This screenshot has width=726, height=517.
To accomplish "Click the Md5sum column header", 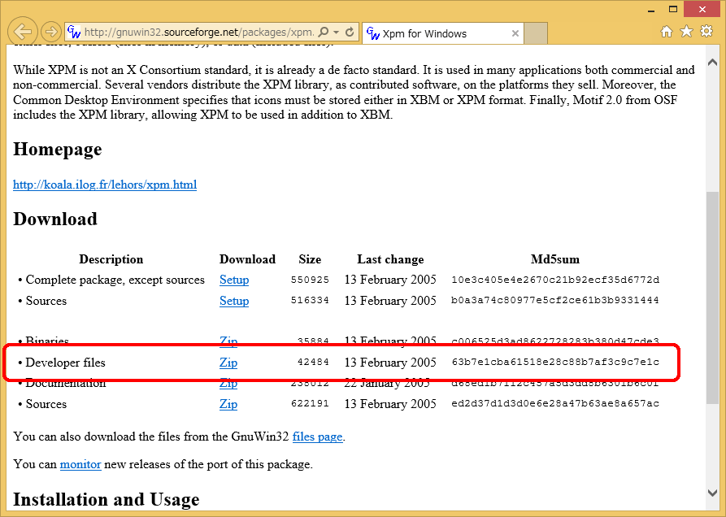I will [555, 259].
